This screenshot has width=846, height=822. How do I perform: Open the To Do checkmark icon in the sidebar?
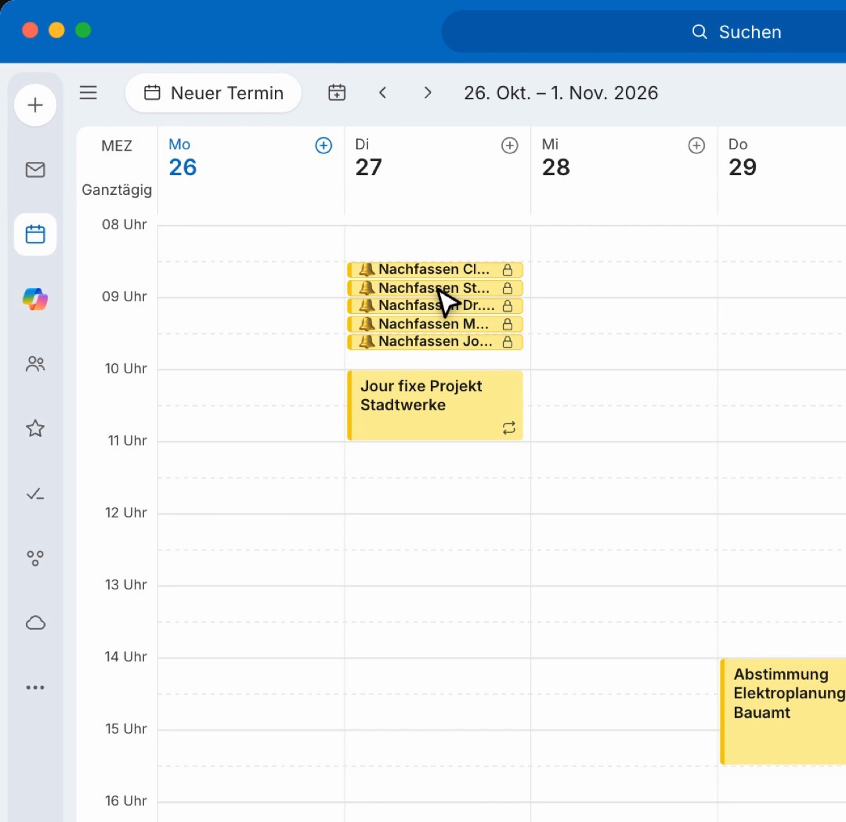click(x=35, y=494)
